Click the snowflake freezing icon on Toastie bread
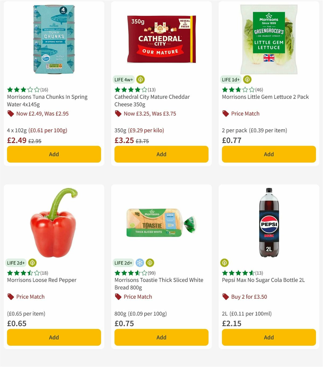Viewport: 323px width, 367px height. click(140, 263)
